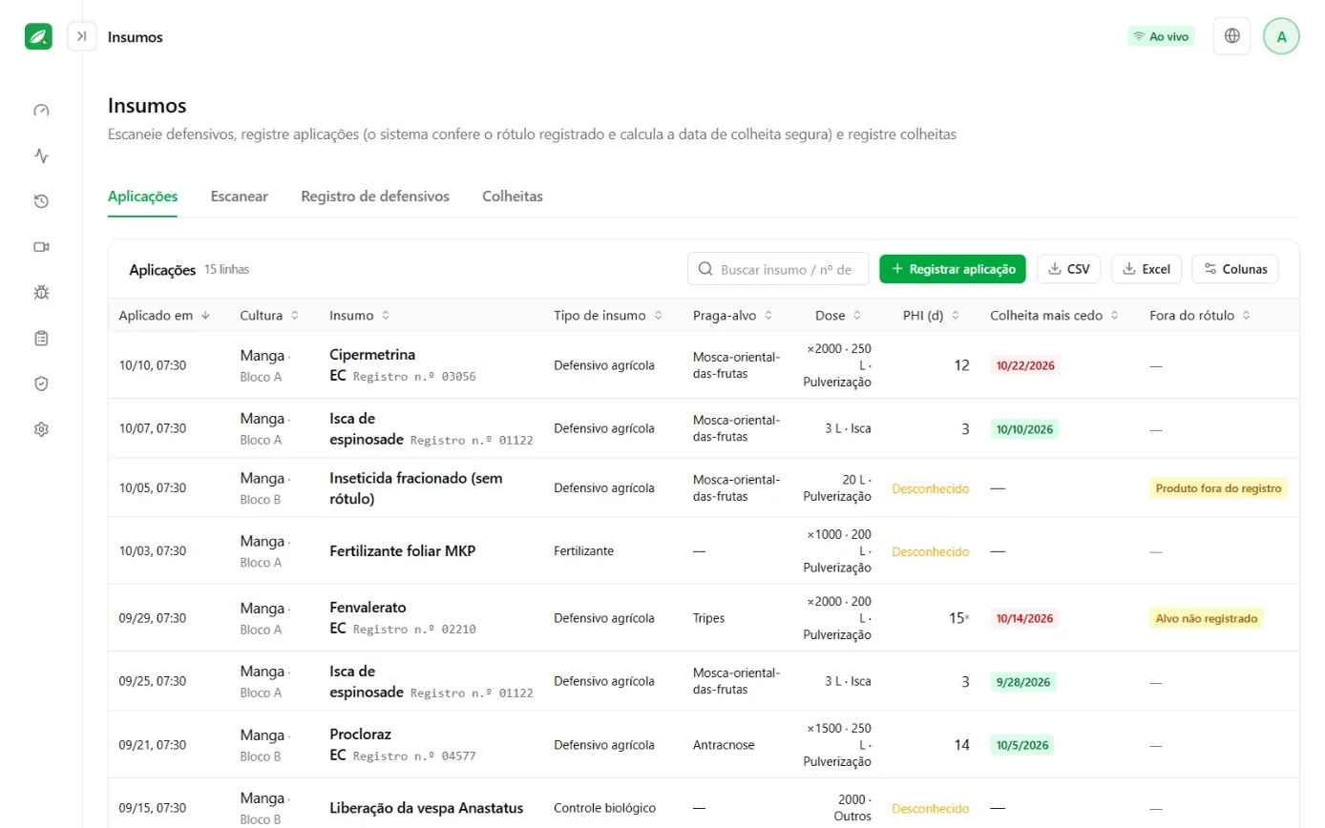The width and height of the screenshot is (1325, 828).
Task: Click the Tripes pest cell
Action: (x=708, y=618)
